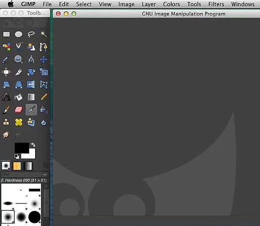Screen dimensions: 260x226
Task: Choose the Alignment tool
Action: point(6,72)
